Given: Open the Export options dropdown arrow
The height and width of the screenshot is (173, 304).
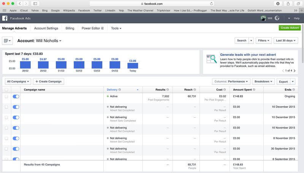Looking at the screenshot, I should [293, 82].
